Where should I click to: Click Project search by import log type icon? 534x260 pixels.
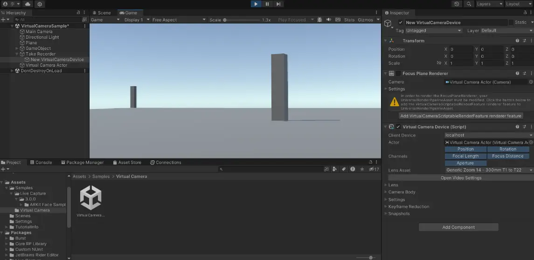[x=353, y=169]
